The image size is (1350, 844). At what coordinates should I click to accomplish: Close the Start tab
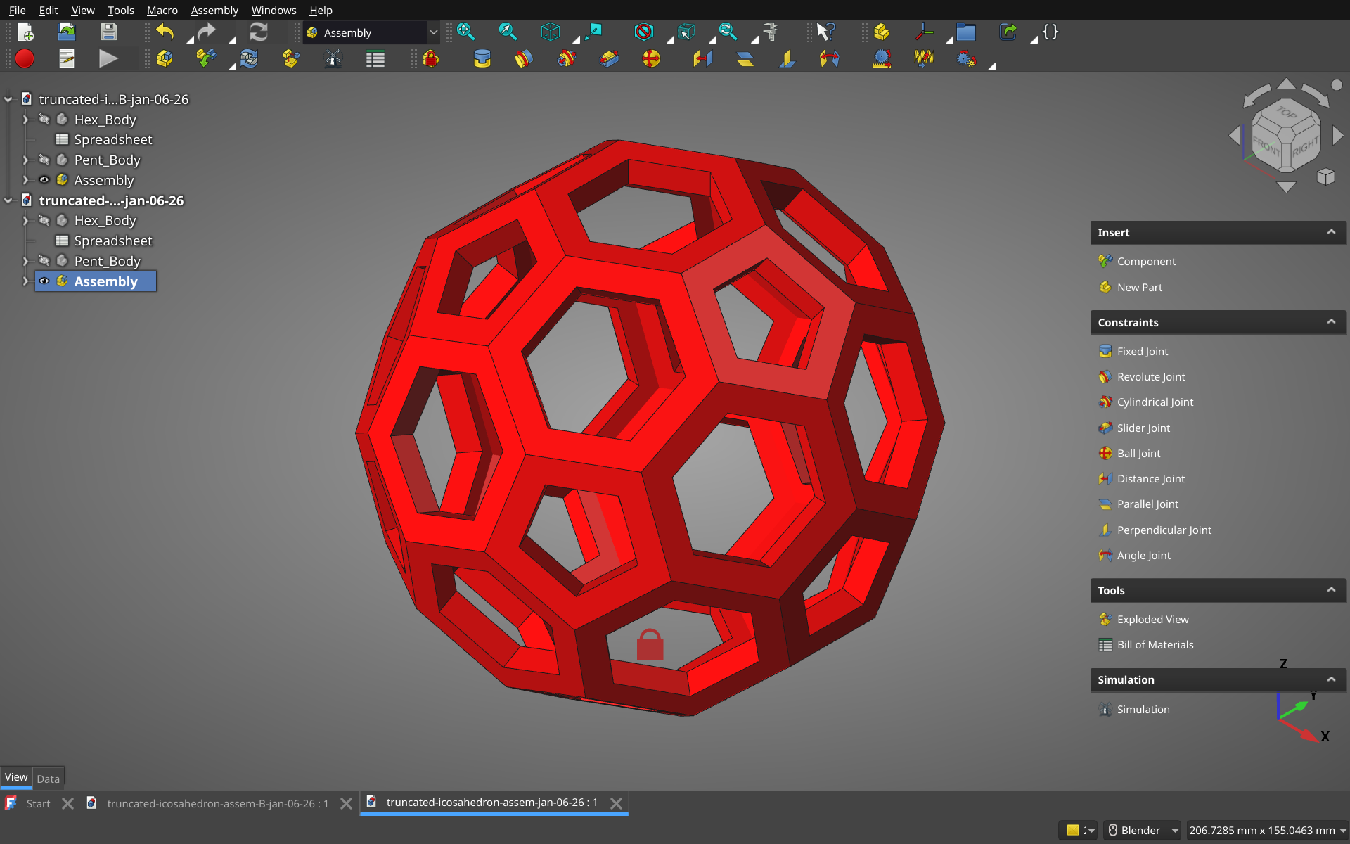coord(67,803)
